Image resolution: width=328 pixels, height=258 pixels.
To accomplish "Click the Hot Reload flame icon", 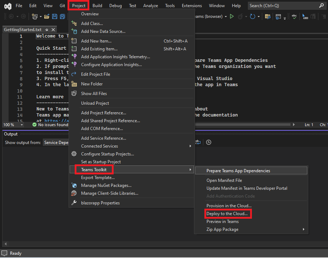I will [240, 16].
